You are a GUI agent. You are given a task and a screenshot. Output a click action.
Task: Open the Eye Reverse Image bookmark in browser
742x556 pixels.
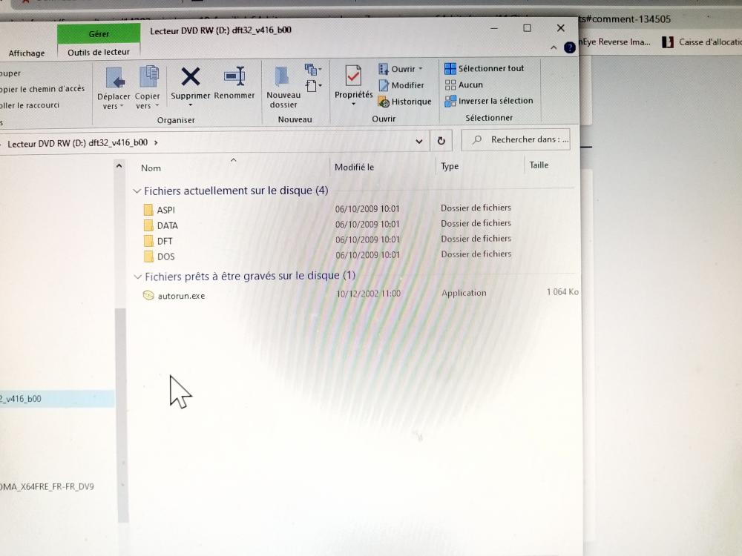[x=614, y=42]
